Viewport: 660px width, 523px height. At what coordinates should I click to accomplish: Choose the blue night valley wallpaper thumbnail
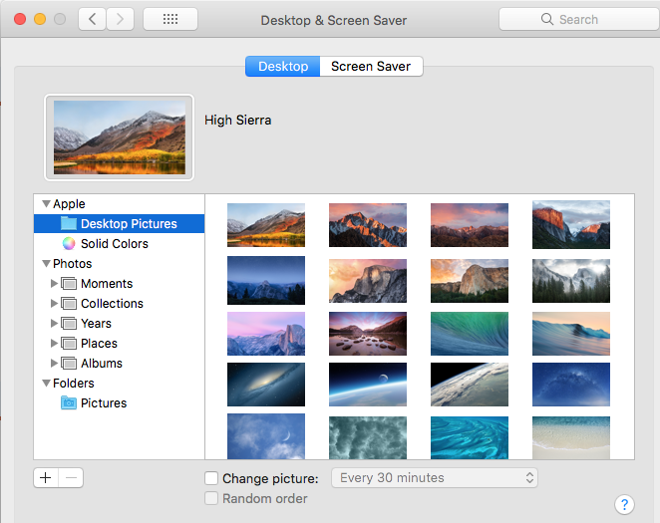pos(266,280)
